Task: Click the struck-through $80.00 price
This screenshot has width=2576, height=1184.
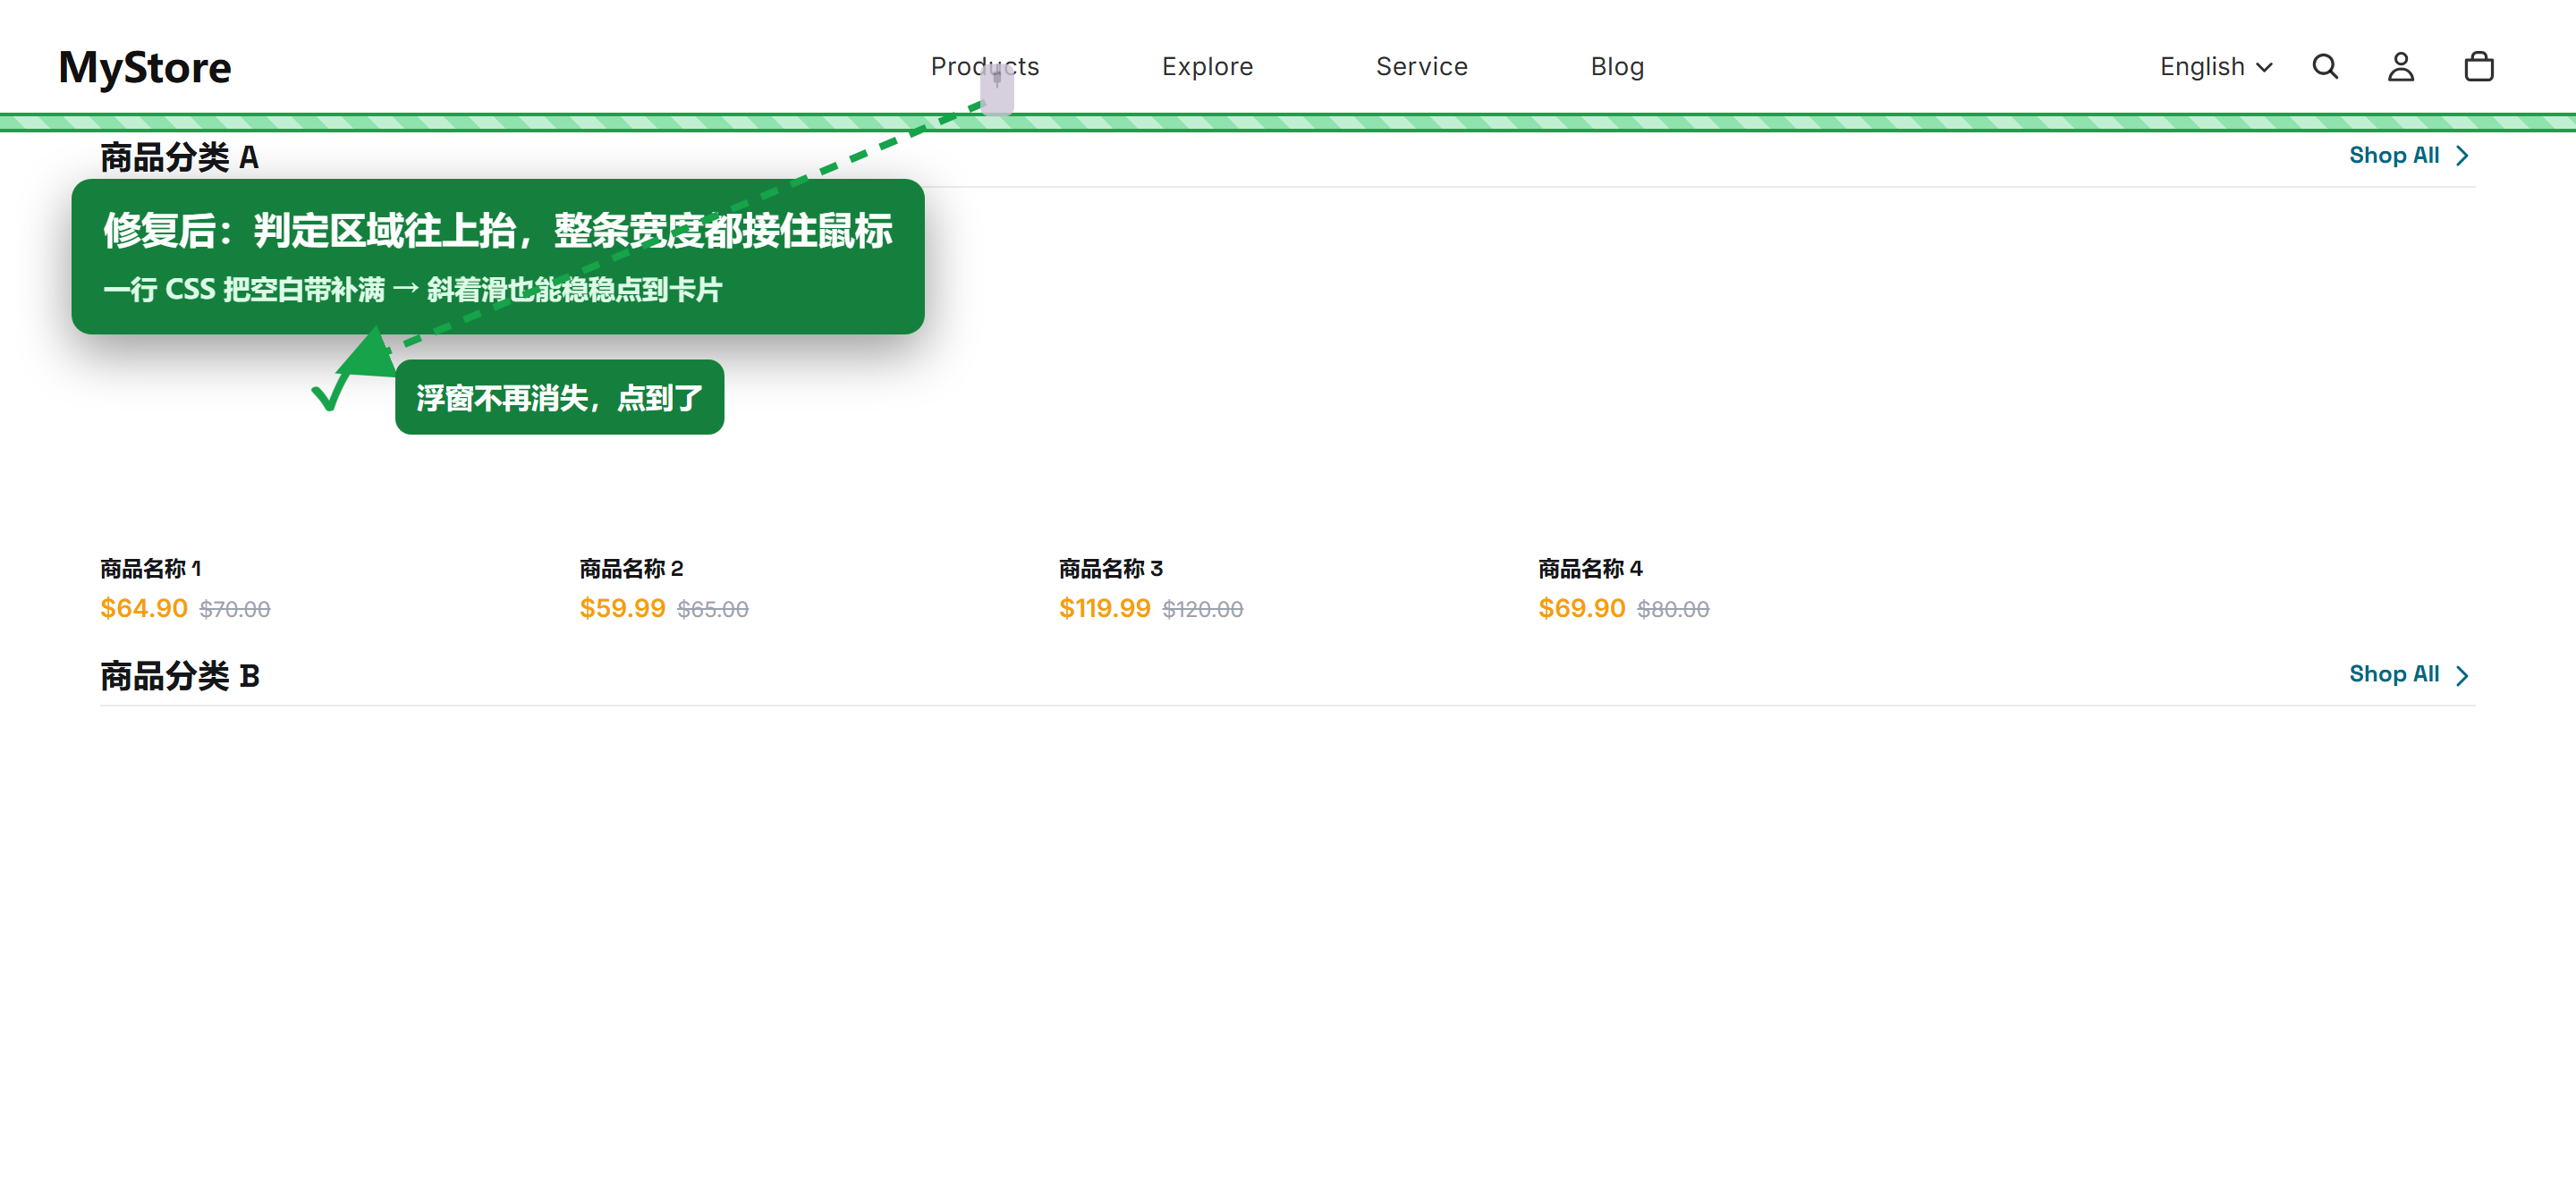Action: click(x=1673, y=609)
